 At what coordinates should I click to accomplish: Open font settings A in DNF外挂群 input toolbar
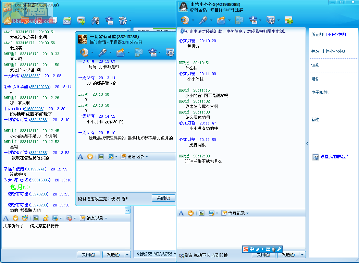[6, 218]
